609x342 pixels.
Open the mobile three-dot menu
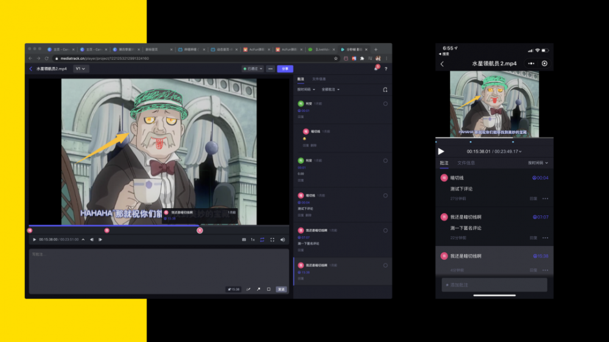[x=531, y=64]
